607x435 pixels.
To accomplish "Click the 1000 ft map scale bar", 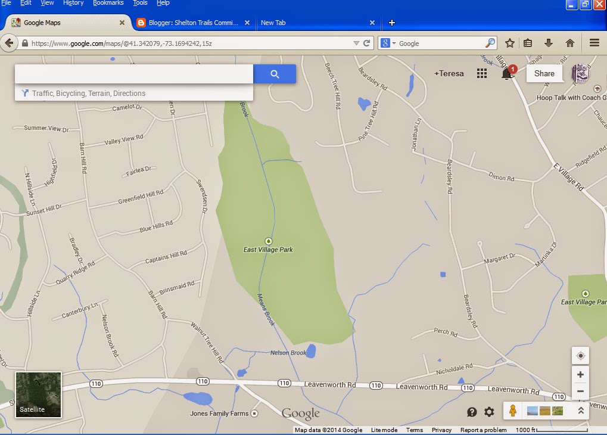I will pyautogui.click(x=552, y=430).
